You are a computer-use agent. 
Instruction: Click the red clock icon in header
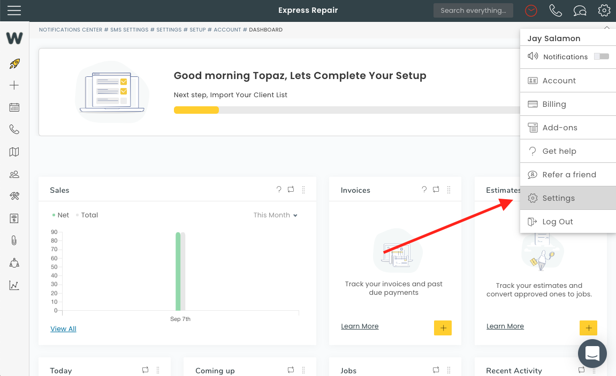click(x=531, y=11)
